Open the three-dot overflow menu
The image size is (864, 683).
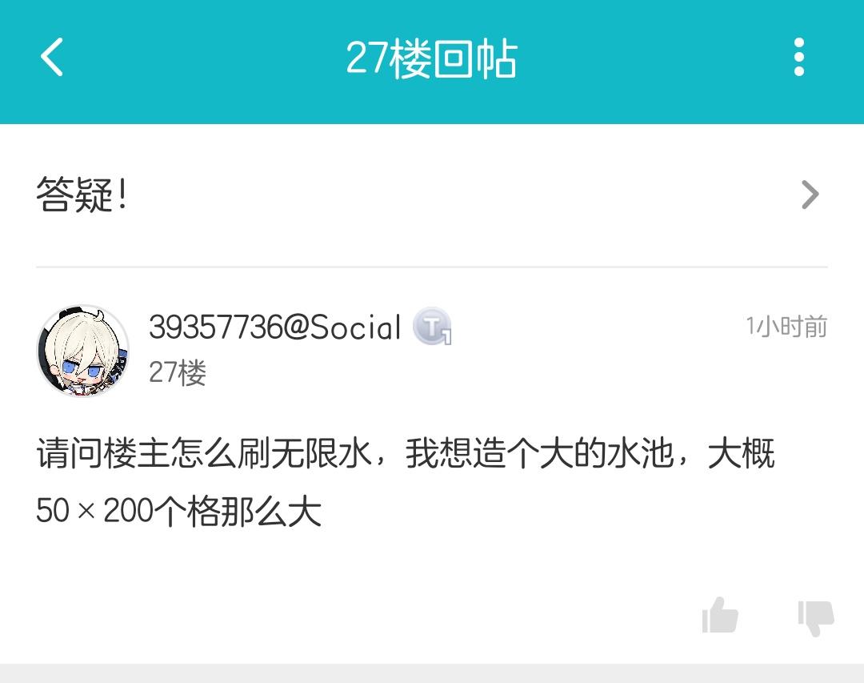pos(799,57)
